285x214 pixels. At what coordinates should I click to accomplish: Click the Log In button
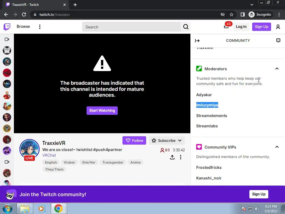241,27
